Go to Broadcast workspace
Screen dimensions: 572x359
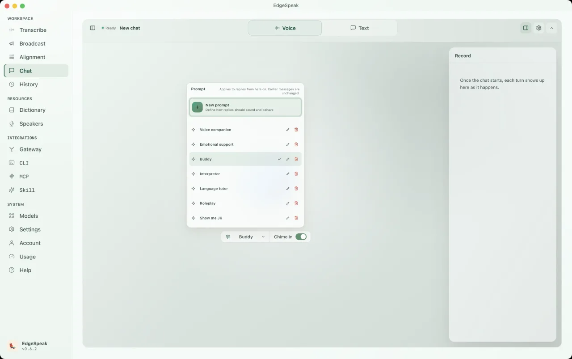tap(36, 43)
